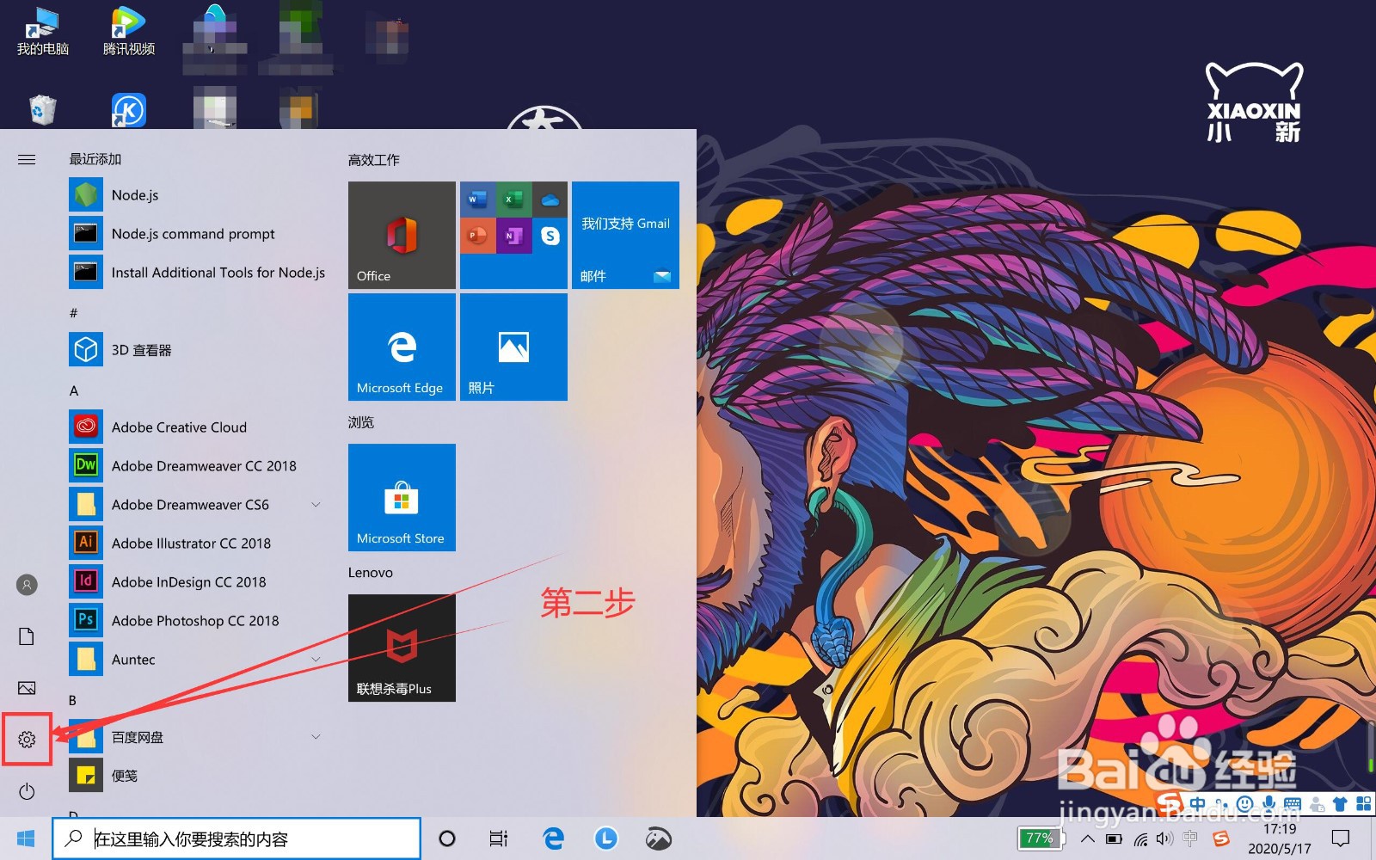Open the Documents icon in Start sidebar
Screen dimensions: 1376x860
[x=27, y=636]
